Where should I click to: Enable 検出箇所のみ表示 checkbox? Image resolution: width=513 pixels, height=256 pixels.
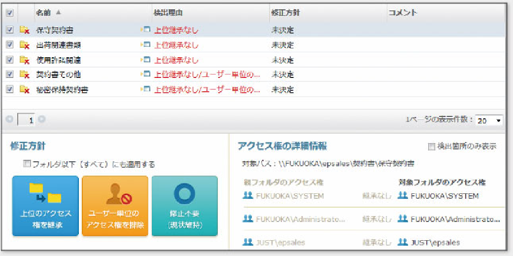pyautogui.click(x=432, y=147)
